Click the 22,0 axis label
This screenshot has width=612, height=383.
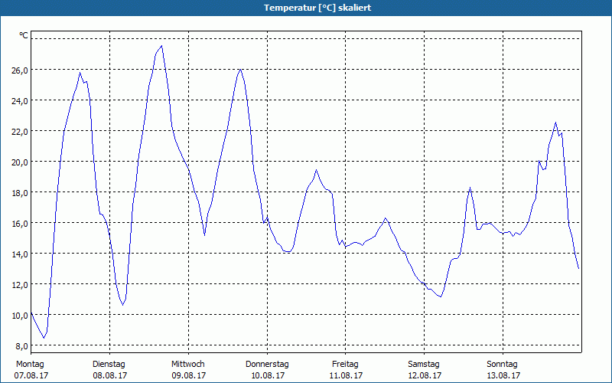[20, 132]
